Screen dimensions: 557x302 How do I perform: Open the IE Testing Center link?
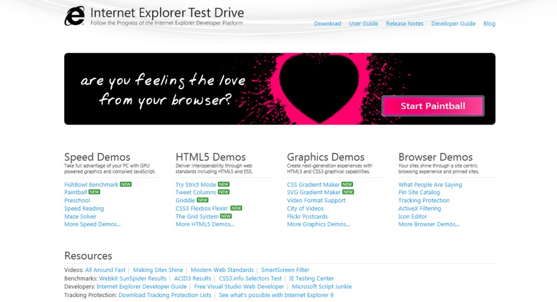pos(312,279)
